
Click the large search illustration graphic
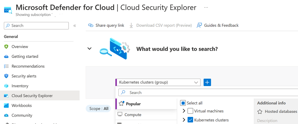(x=115, y=49)
